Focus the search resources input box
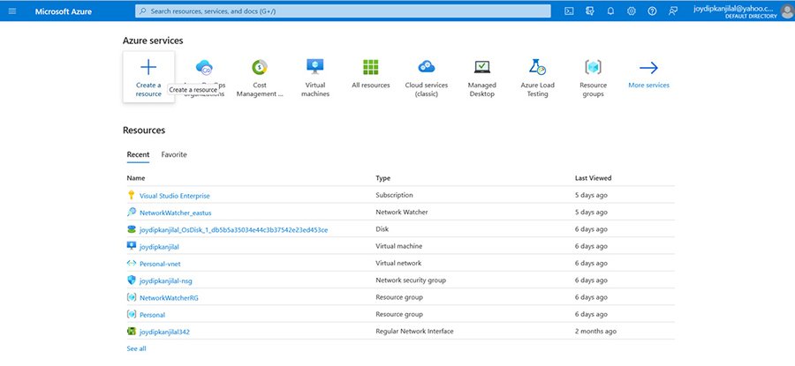795x366 pixels. click(x=344, y=11)
